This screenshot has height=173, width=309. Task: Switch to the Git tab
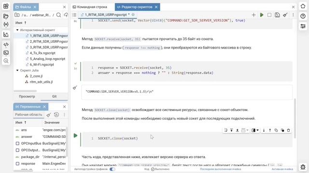click(55, 97)
